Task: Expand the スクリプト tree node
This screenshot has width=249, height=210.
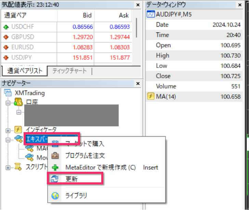Action: point(9,167)
